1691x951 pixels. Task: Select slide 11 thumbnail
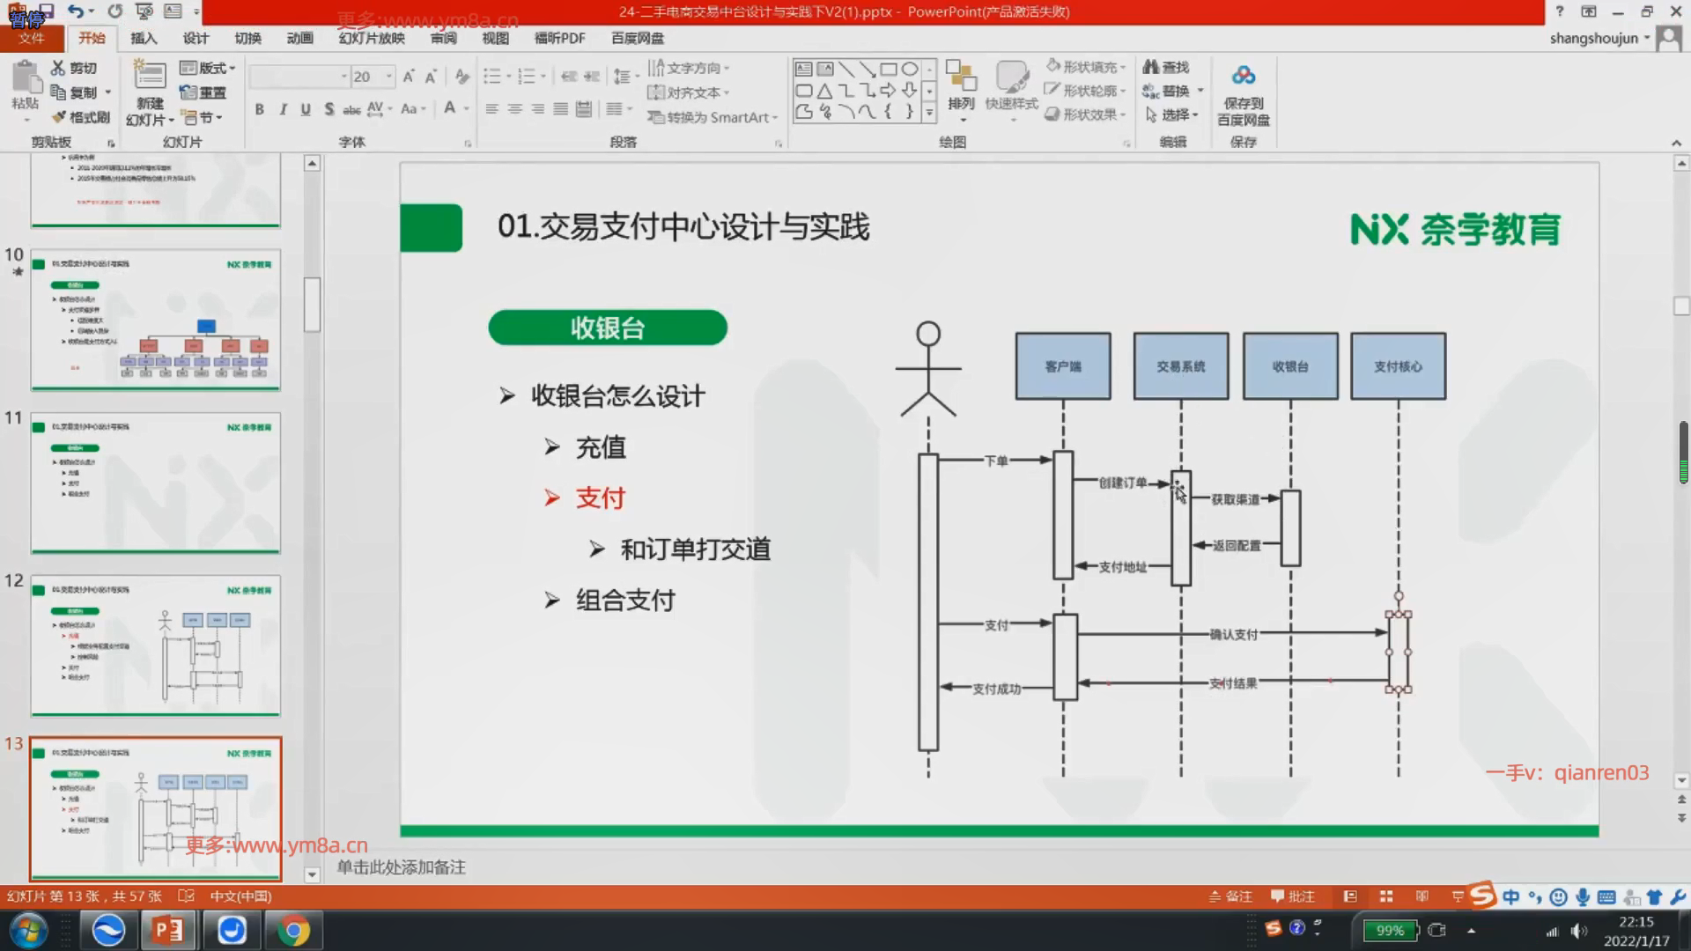pos(156,483)
